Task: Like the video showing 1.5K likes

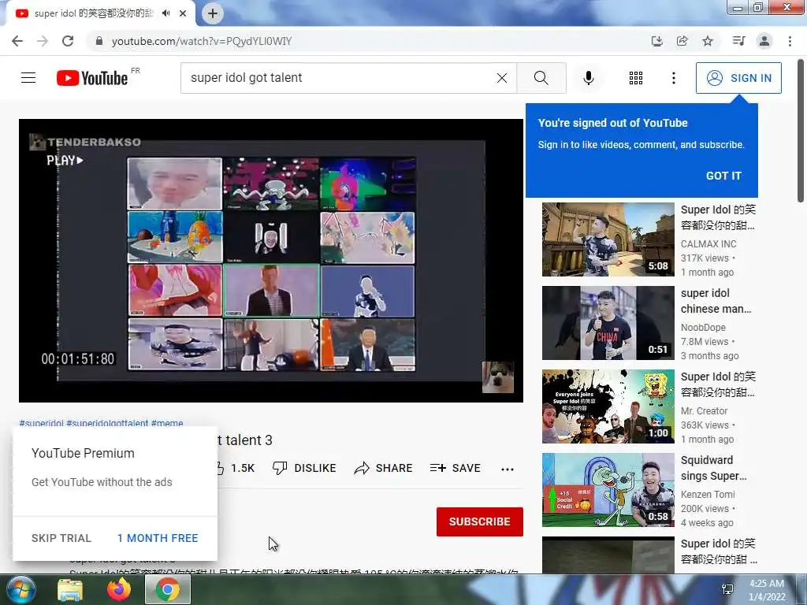Action: (x=235, y=468)
